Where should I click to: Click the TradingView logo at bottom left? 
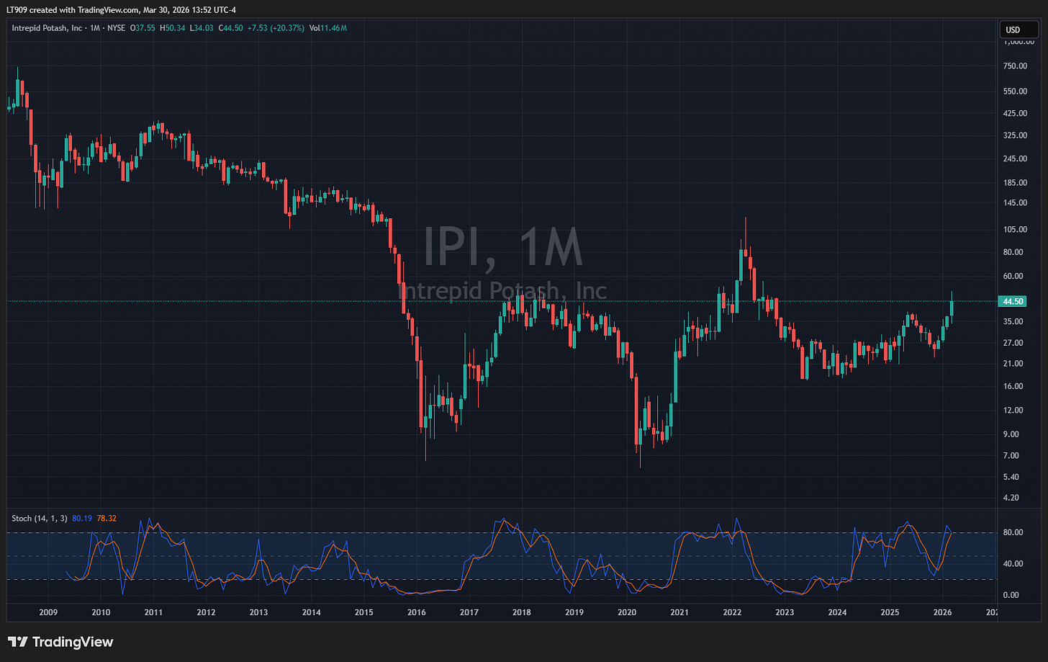tap(60, 642)
